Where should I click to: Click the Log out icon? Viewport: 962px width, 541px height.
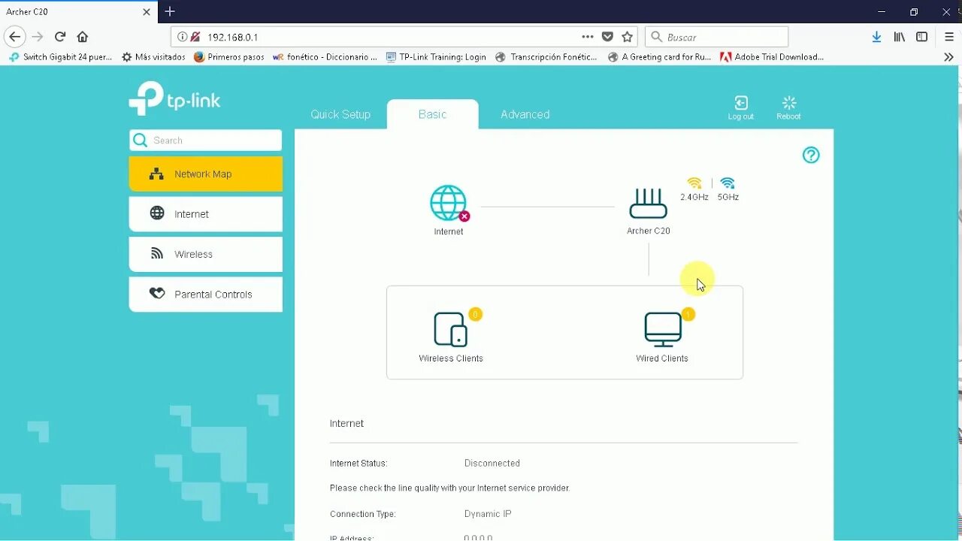click(x=741, y=103)
